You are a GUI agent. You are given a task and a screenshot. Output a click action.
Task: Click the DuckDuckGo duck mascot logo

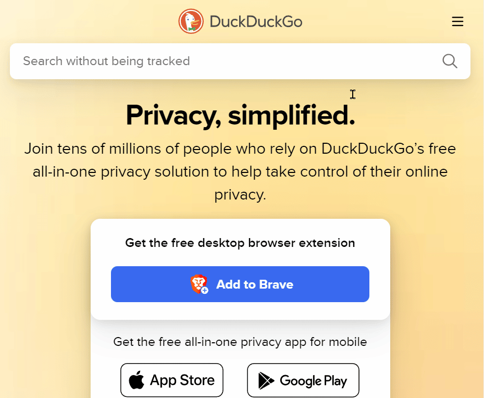pyautogui.click(x=192, y=21)
